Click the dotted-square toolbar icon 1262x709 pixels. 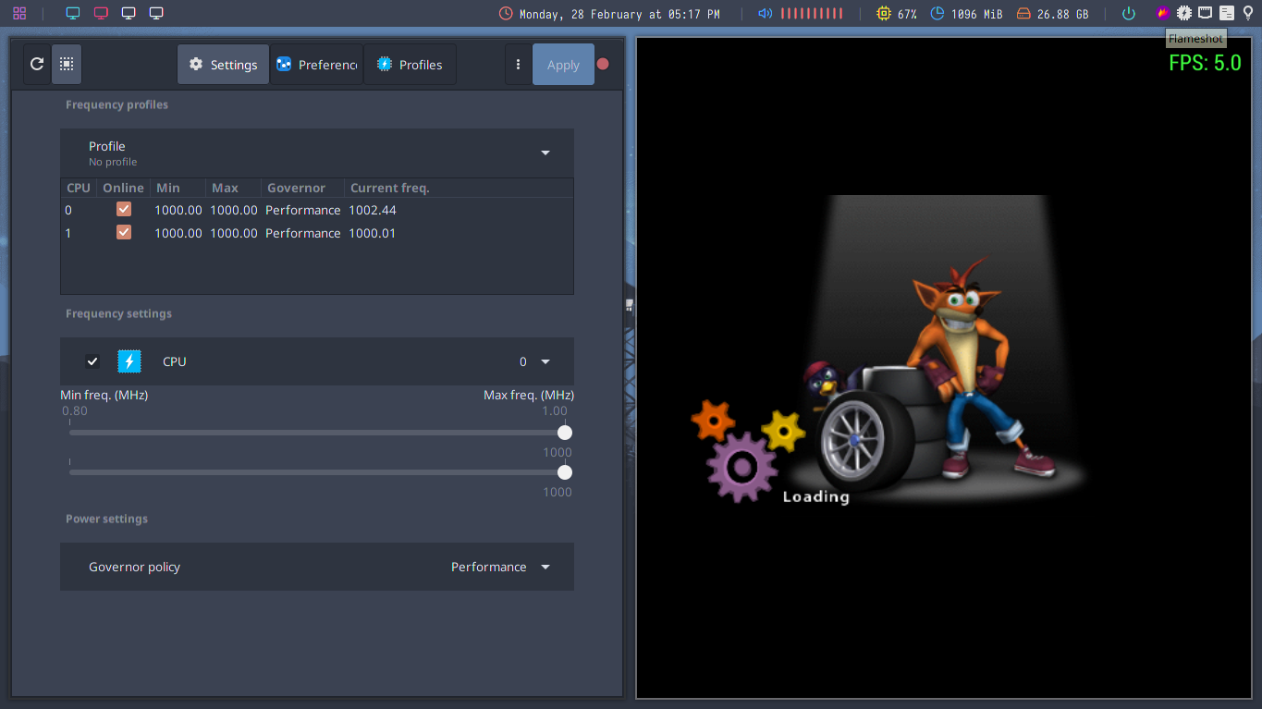coord(67,65)
